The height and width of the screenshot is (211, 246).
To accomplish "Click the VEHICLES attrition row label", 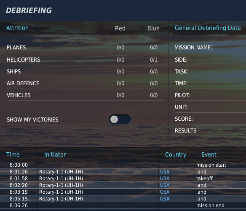I will click(19, 95).
